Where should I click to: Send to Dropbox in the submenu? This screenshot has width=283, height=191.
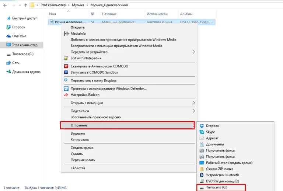point(235,126)
